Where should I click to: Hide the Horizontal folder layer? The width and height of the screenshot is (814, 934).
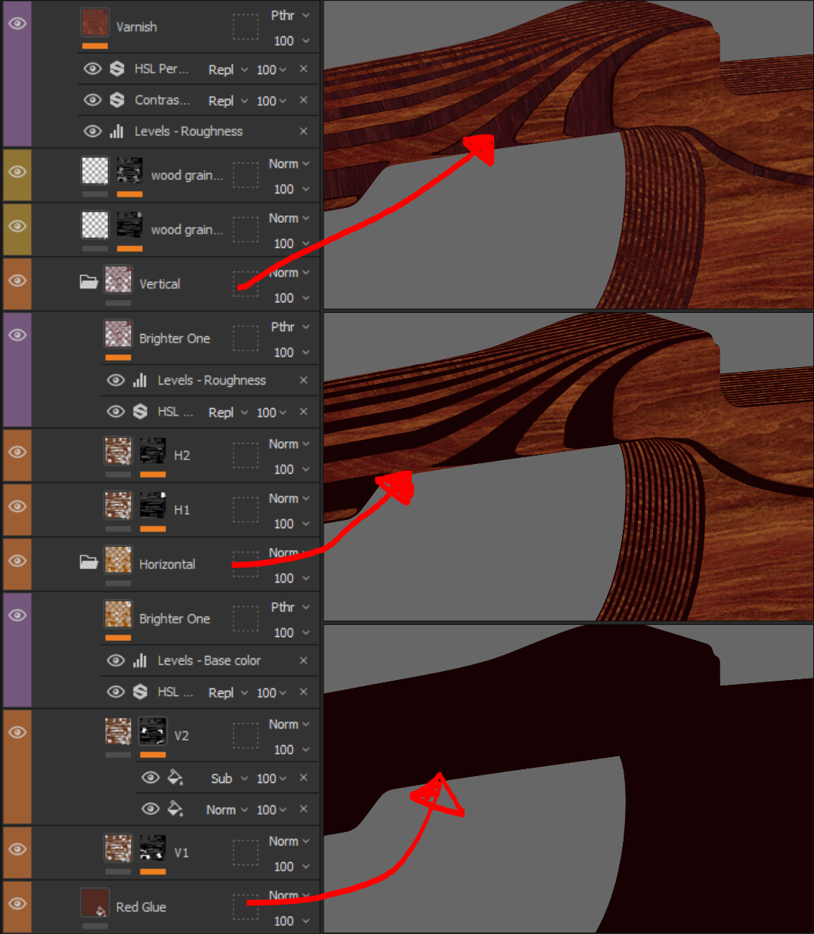17,561
